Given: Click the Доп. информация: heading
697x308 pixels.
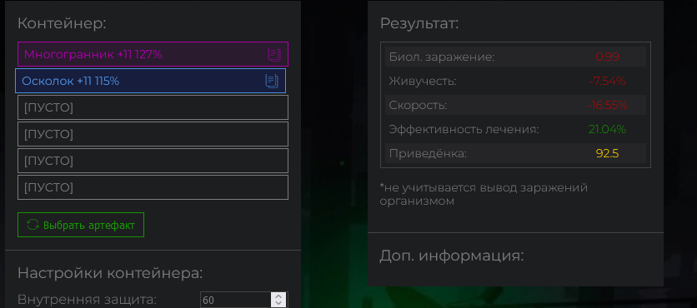Looking at the screenshot, I should 452,256.
